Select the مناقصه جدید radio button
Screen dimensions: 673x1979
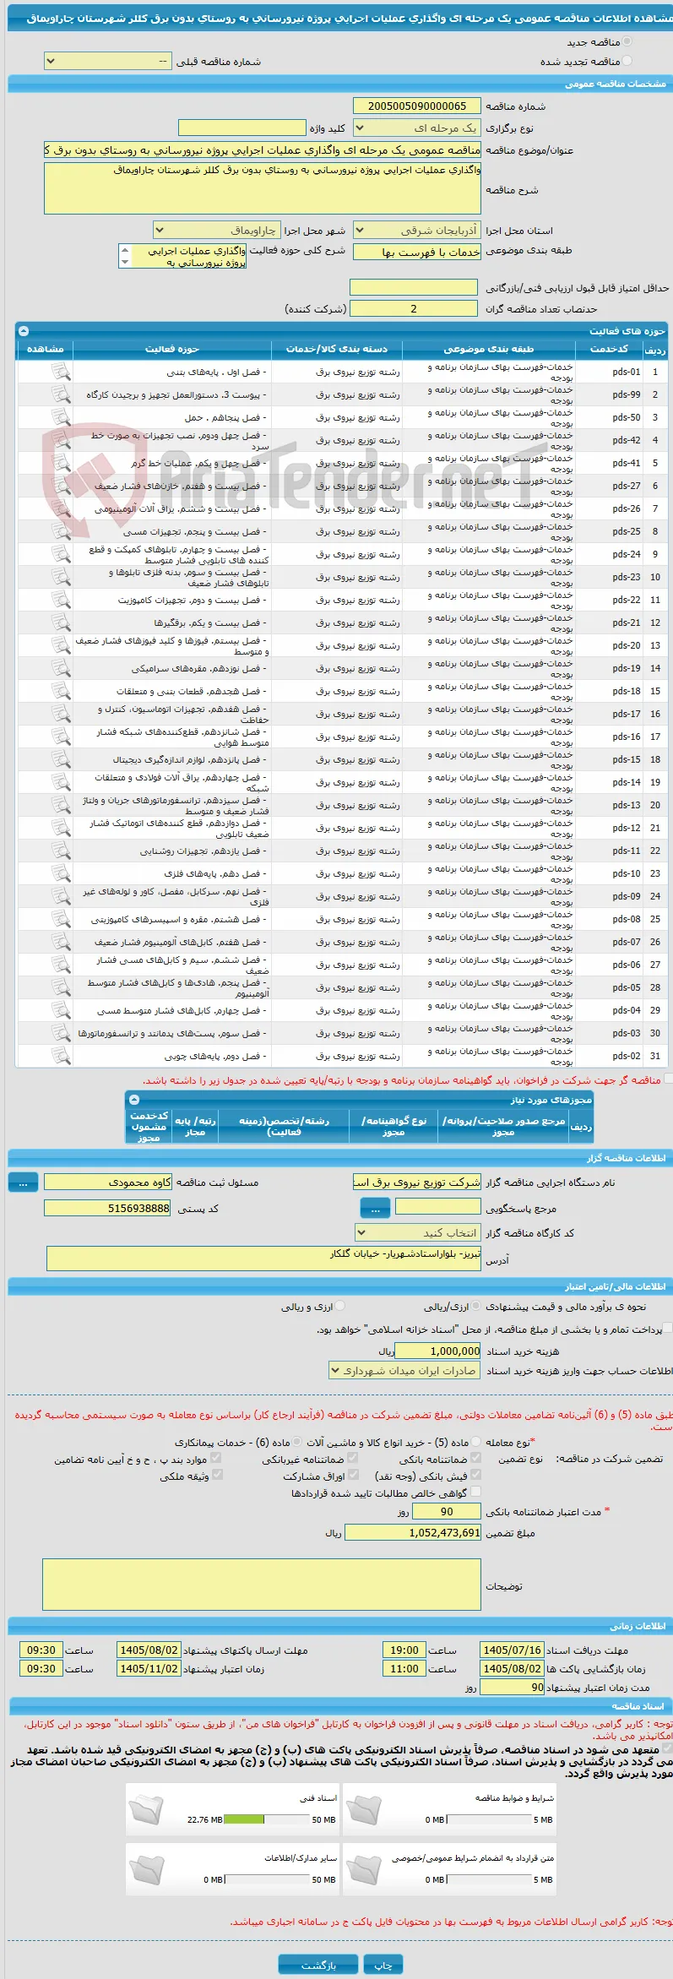point(627,41)
